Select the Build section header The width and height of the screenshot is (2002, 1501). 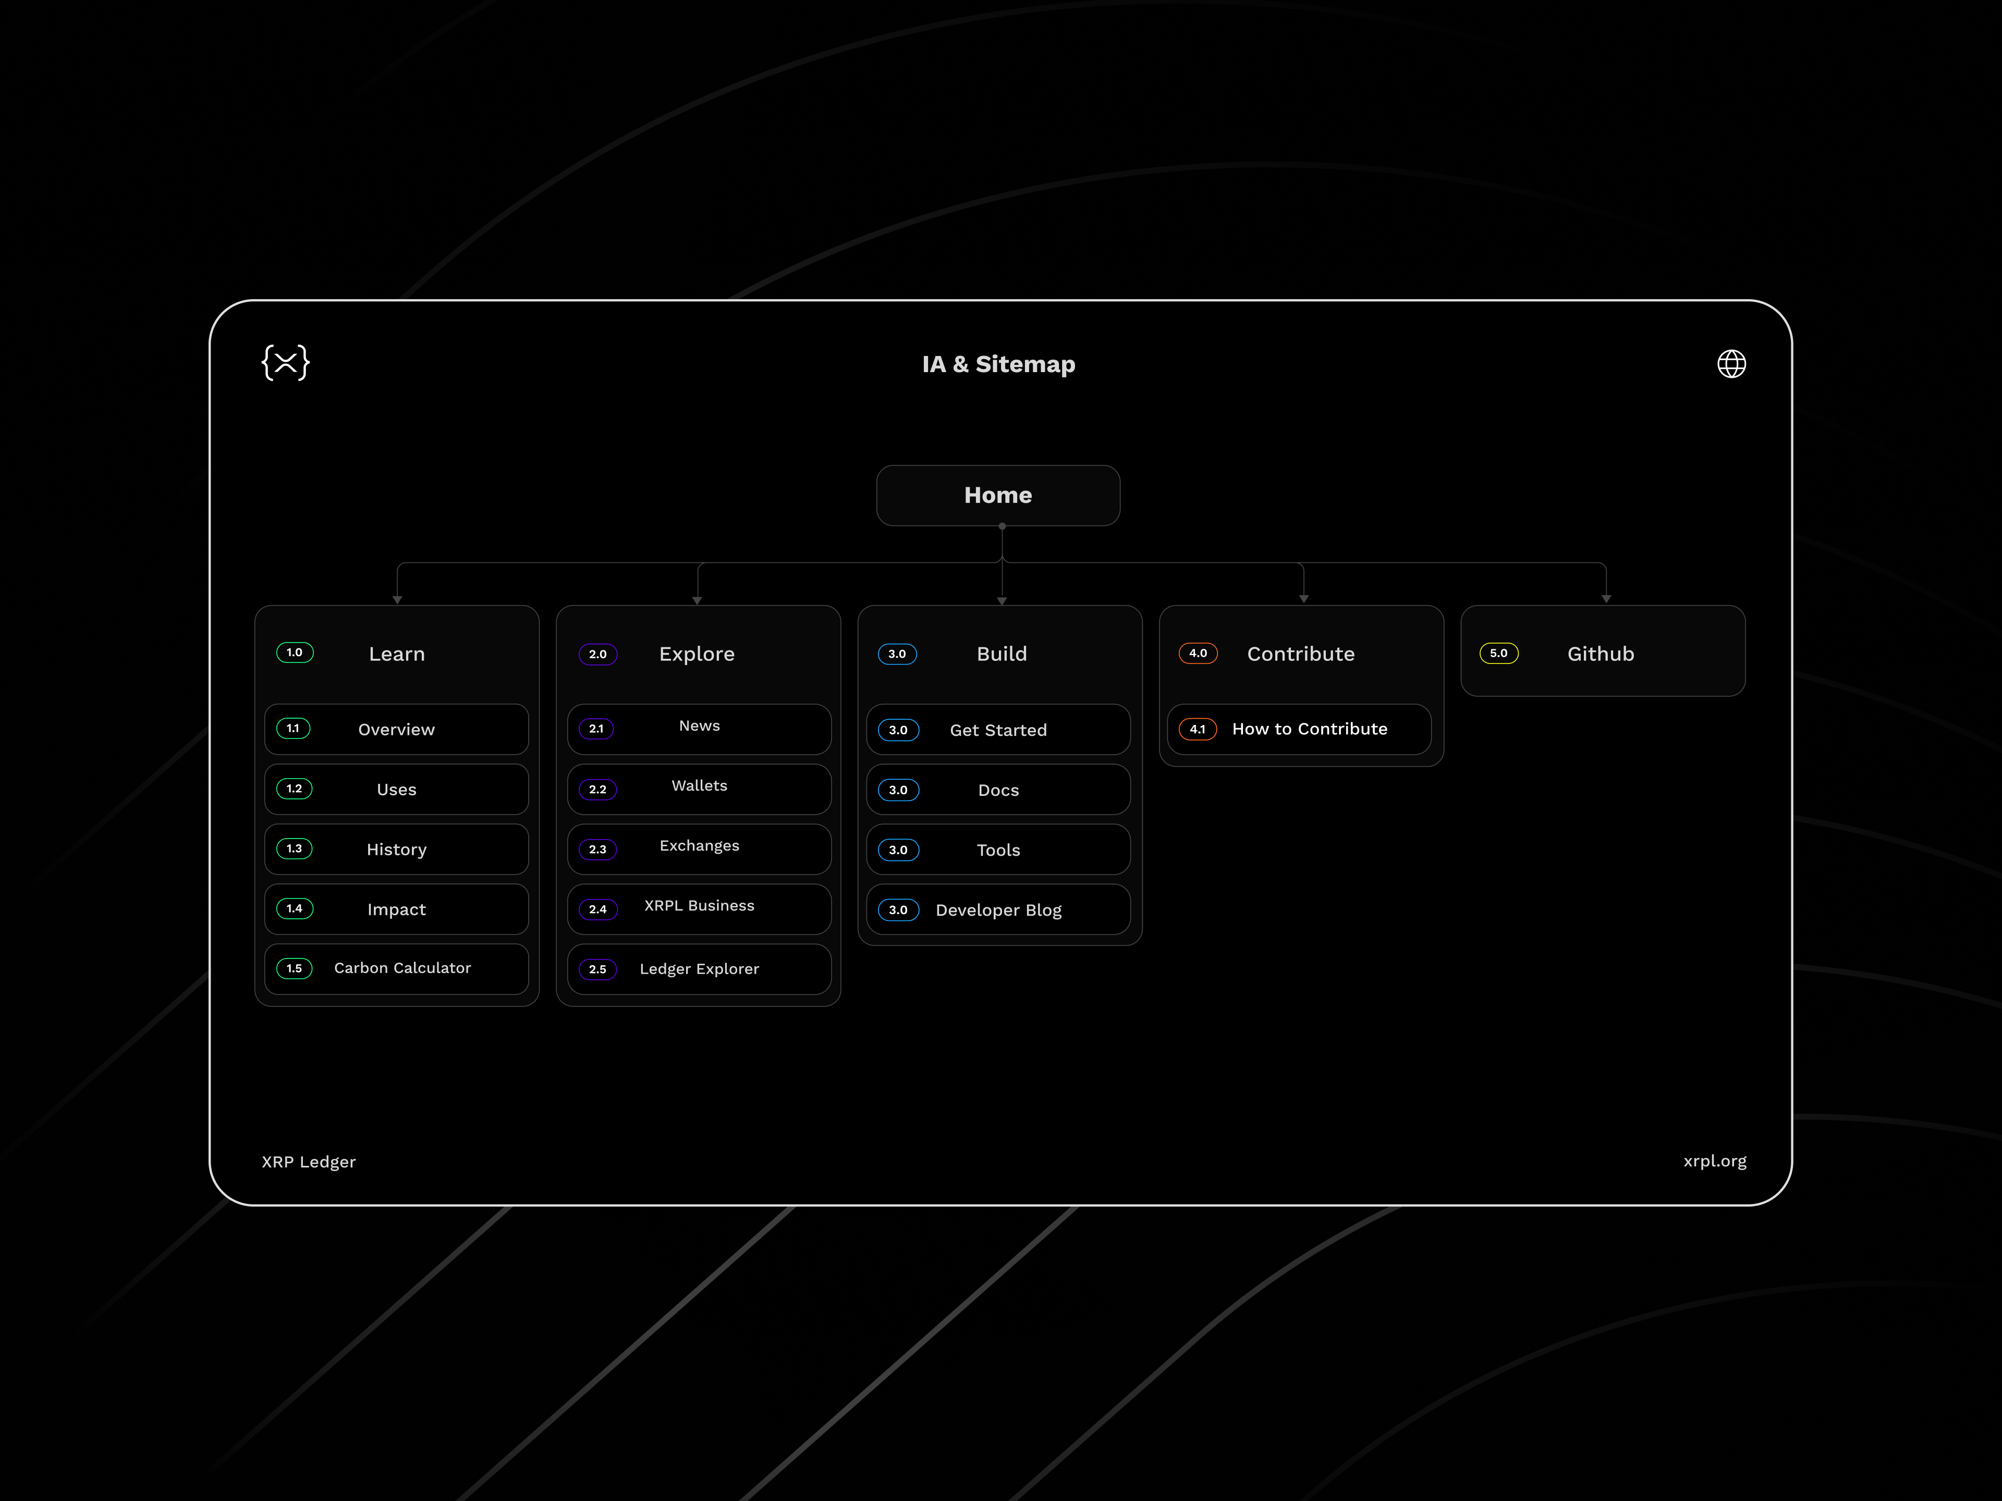[1001, 654]
